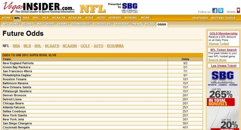
Task: Open the NCAA BK menu item
Action: tap(75, 18)
